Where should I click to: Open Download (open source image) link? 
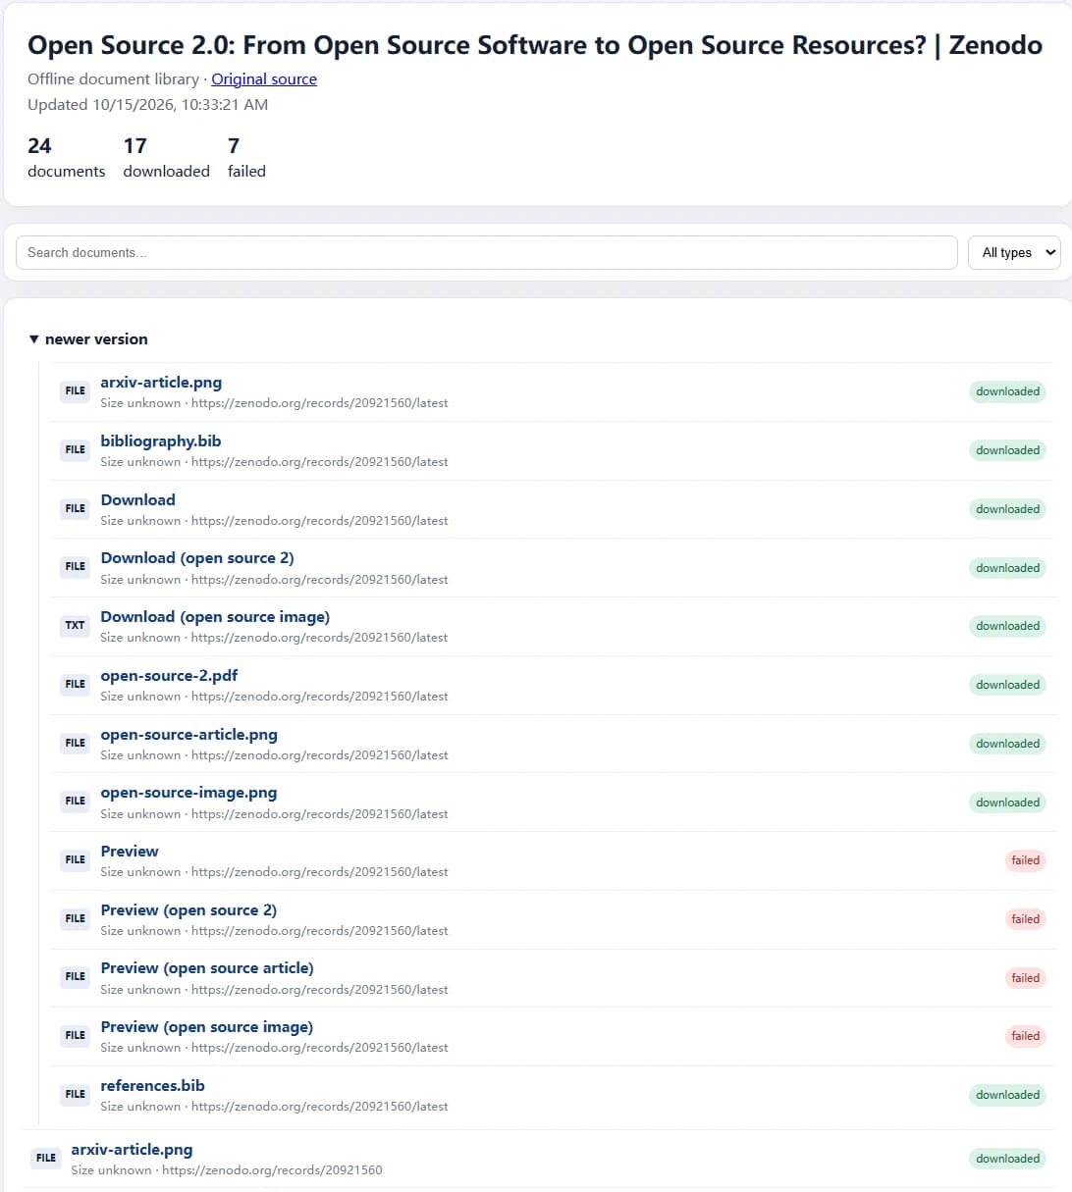pyautogui.click(x=215, y=617)
